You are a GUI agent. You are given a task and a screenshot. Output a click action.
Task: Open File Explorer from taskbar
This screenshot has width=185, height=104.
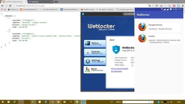64,102
